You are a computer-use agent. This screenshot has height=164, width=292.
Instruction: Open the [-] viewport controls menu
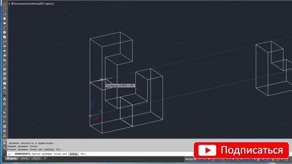click(x=10, y=4)
